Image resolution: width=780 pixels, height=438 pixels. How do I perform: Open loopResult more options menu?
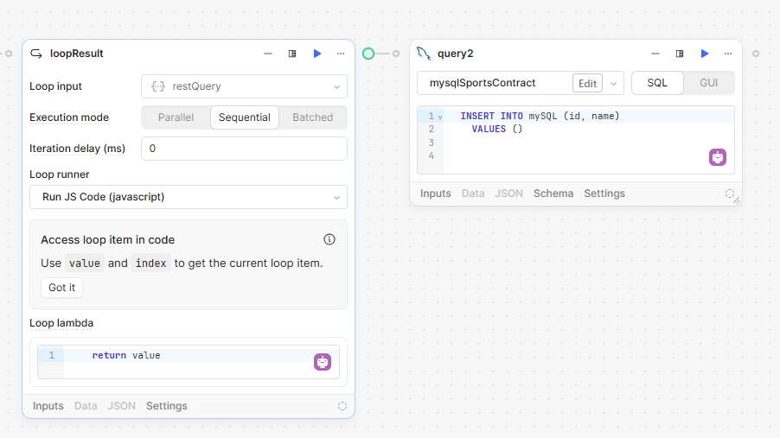pyautogui.click(x=341, y=54)
